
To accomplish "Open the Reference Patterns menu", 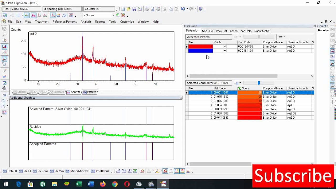I will point(65,22).
